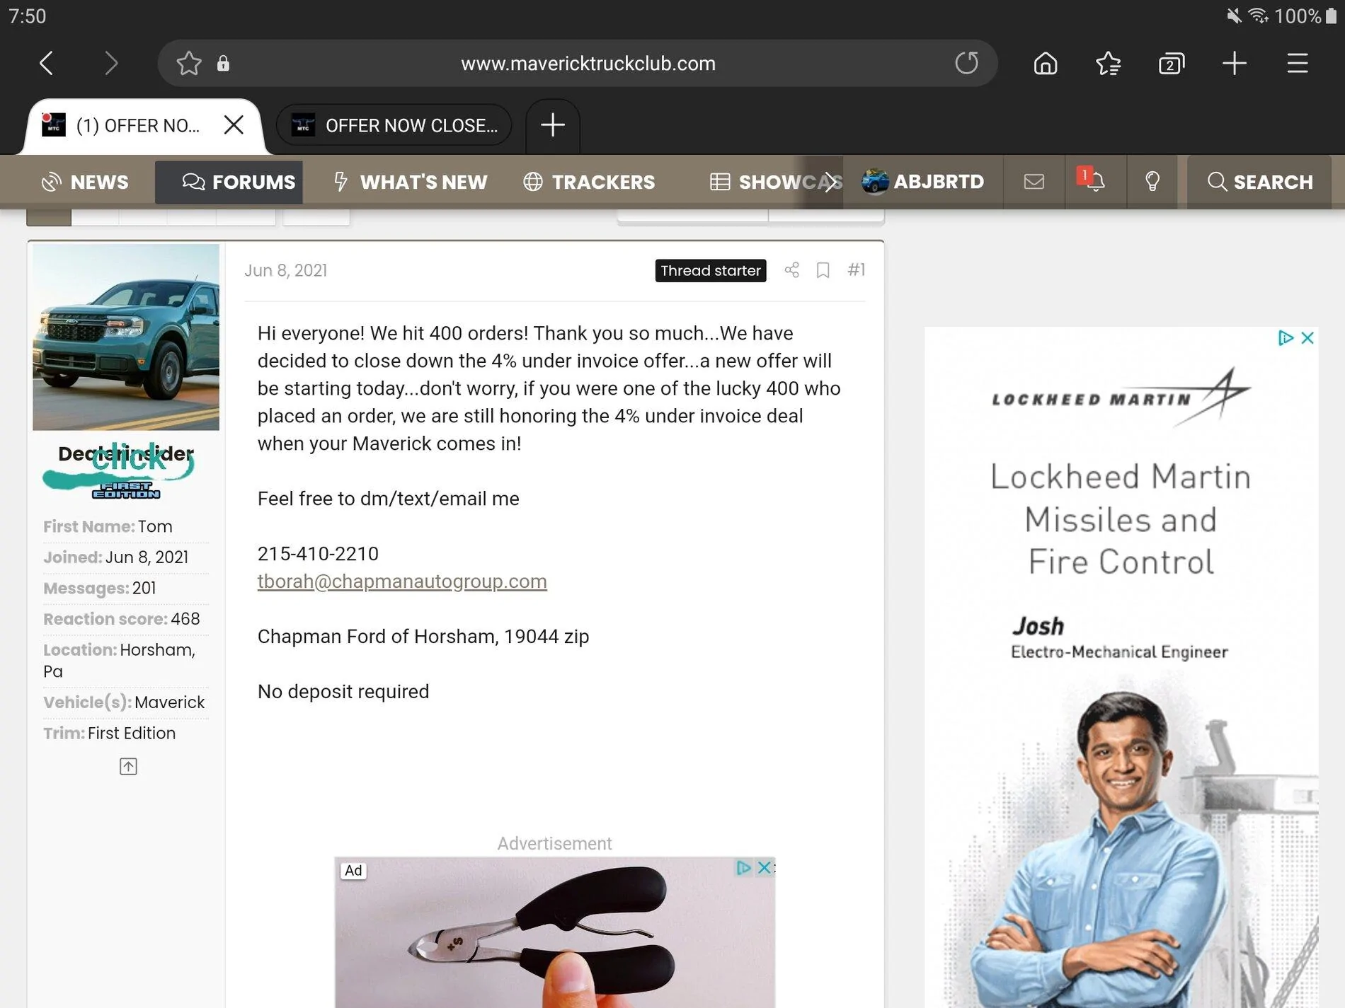Image resolution: width=1345 pixels, height=1008 pixels.
Task: Close the cutting pliers ad
Action: click(765, 867)
